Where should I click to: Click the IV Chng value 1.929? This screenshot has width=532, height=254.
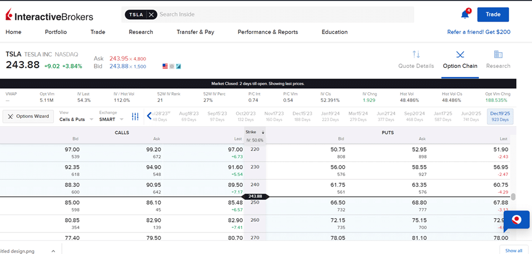coord(370,100)
